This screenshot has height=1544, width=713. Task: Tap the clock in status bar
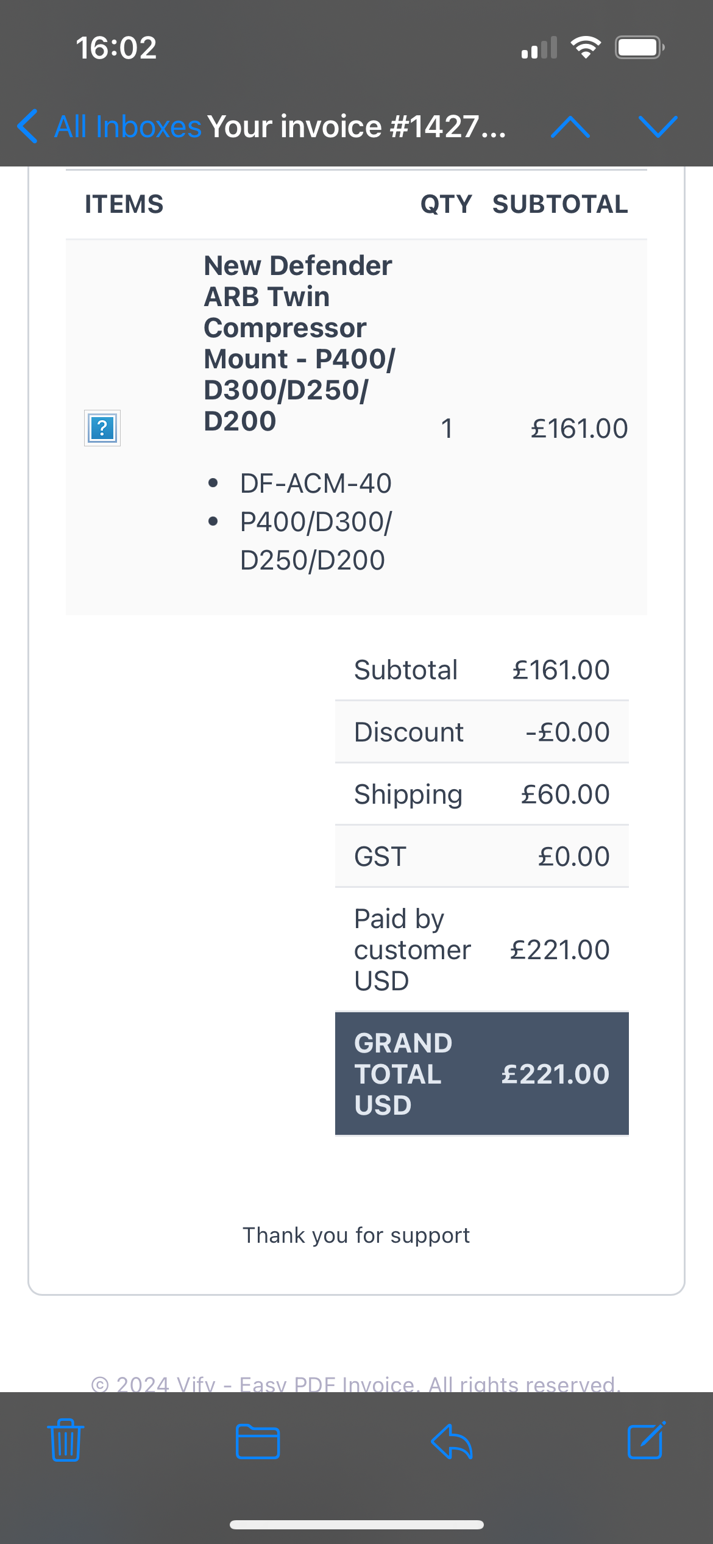pos(116,48)
